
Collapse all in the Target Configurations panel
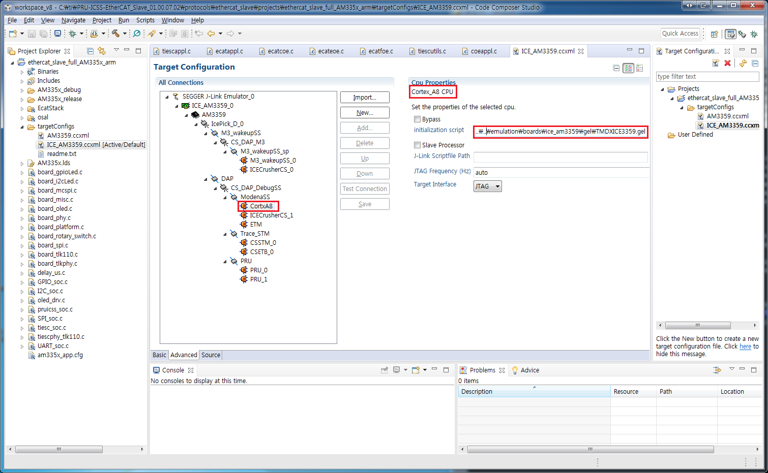(755, 64)
